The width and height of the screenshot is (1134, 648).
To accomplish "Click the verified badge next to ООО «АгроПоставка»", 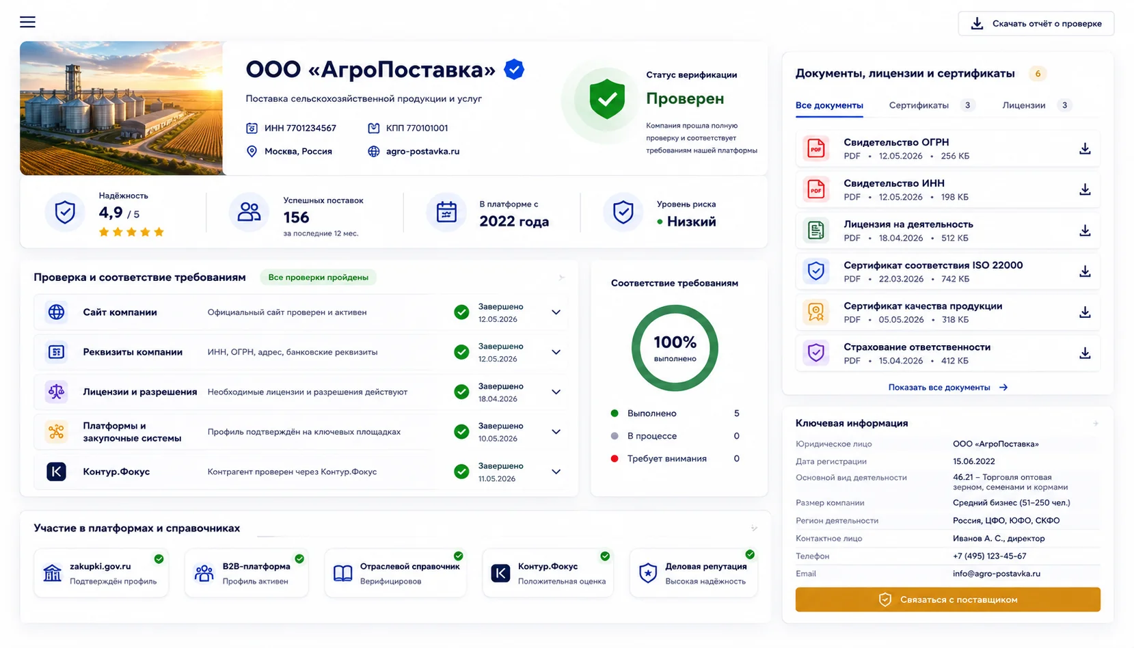I will [x=514, y=69].
